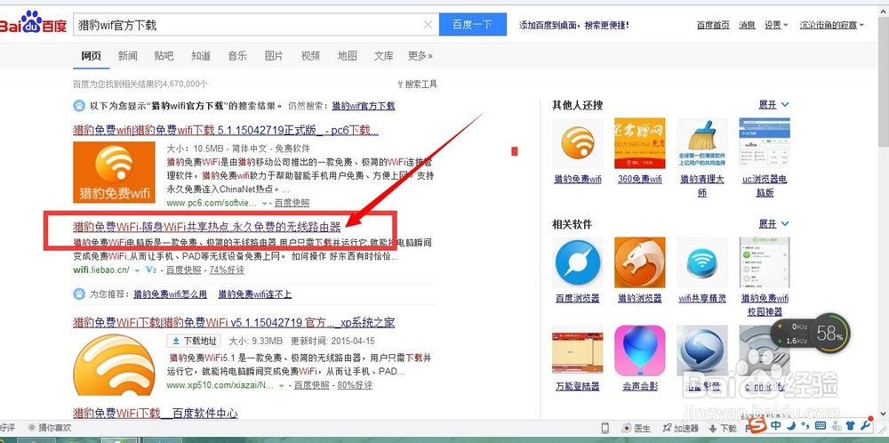Click the 迅雷影音 player icon

[702, 350]
